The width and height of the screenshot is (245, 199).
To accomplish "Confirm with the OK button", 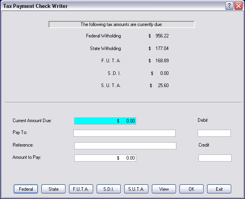I will pos(192,189).
